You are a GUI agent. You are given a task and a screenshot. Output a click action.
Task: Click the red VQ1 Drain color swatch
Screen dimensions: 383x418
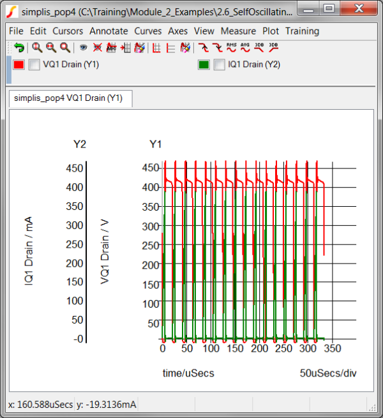coord(19,64)
